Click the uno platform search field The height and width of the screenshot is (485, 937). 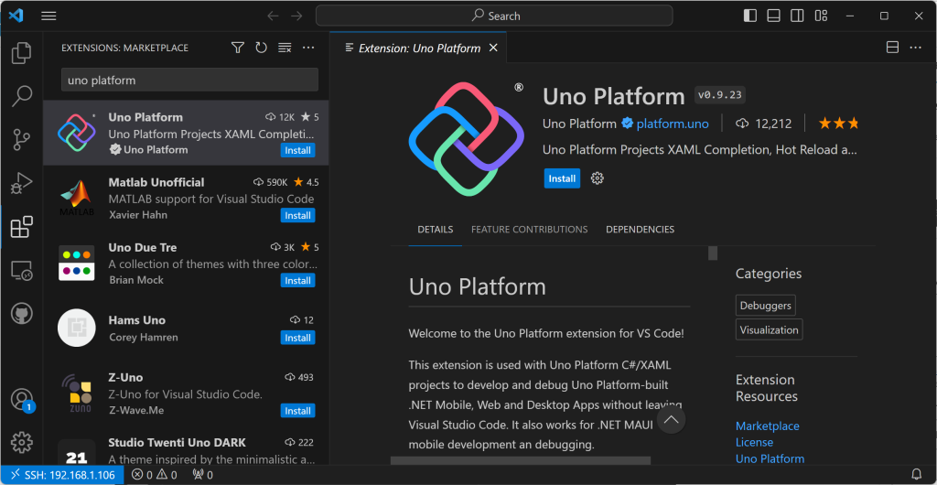pos(189,81)
